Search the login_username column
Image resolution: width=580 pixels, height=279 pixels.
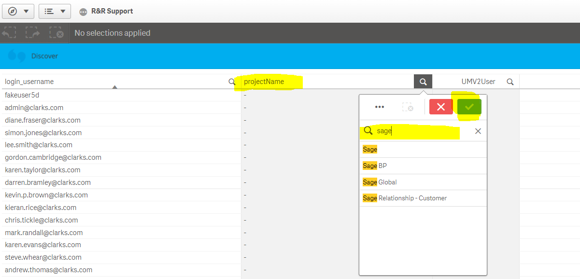pyautogui.click(x=232, y=82)
